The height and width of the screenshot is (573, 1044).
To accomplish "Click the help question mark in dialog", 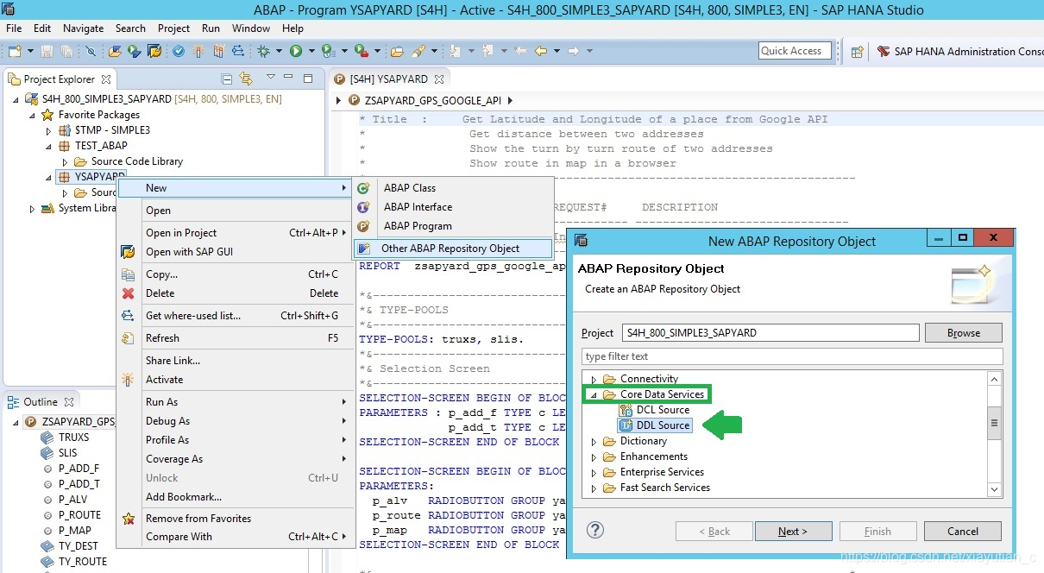I will [x=595, y=530].
